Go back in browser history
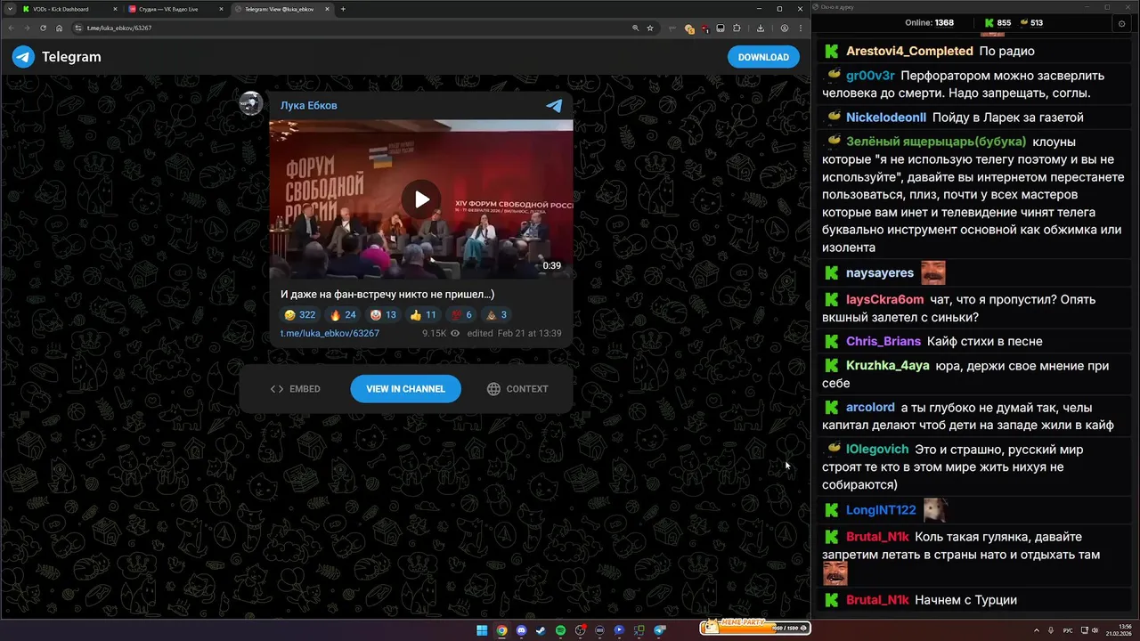Viewport: 1140px width, 641px height. coord(11,28)
